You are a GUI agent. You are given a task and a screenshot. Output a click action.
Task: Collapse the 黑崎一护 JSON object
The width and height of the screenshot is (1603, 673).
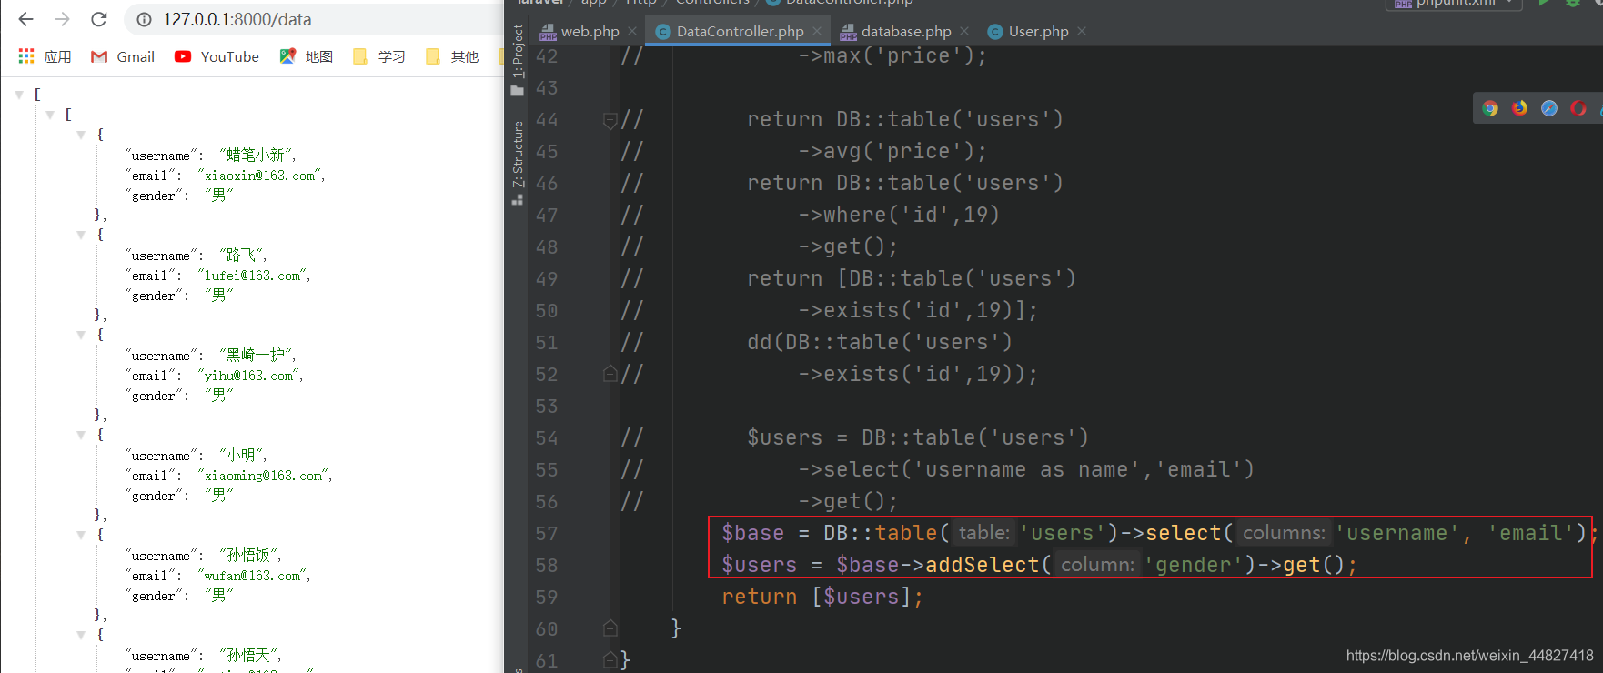[x=81, y=335]
